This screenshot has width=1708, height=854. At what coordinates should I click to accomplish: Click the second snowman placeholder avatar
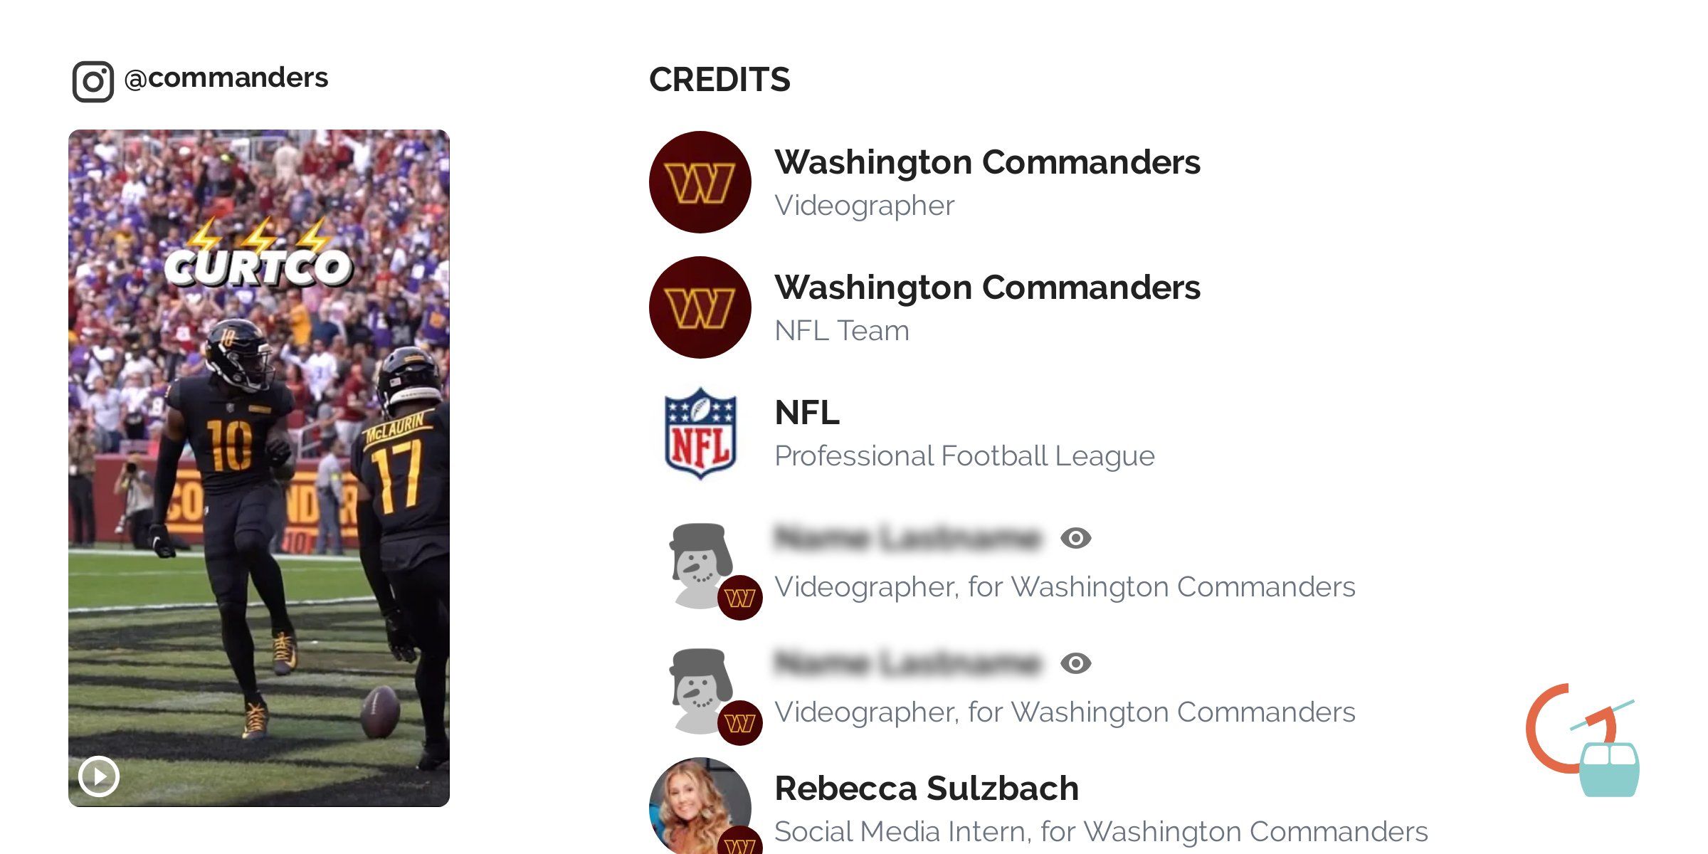697,689
